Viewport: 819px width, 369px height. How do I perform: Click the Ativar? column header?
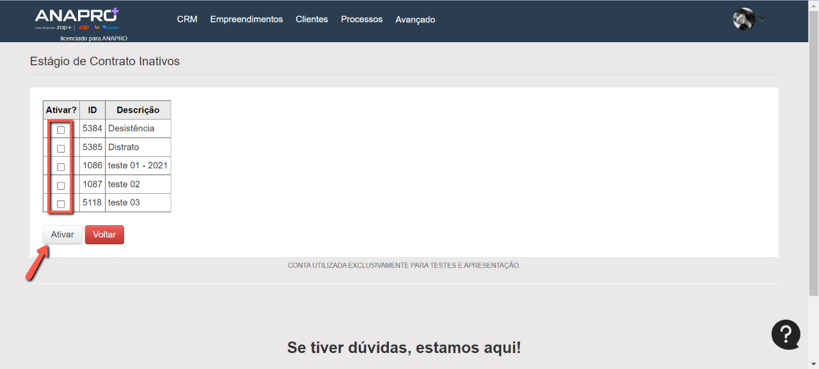61,110
